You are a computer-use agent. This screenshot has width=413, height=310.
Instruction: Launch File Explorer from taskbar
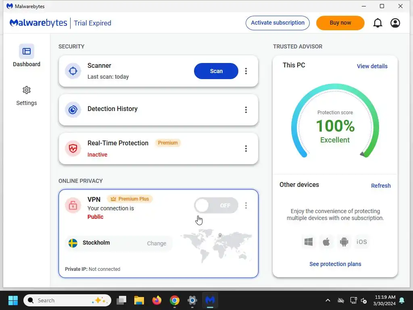(139, 300)
